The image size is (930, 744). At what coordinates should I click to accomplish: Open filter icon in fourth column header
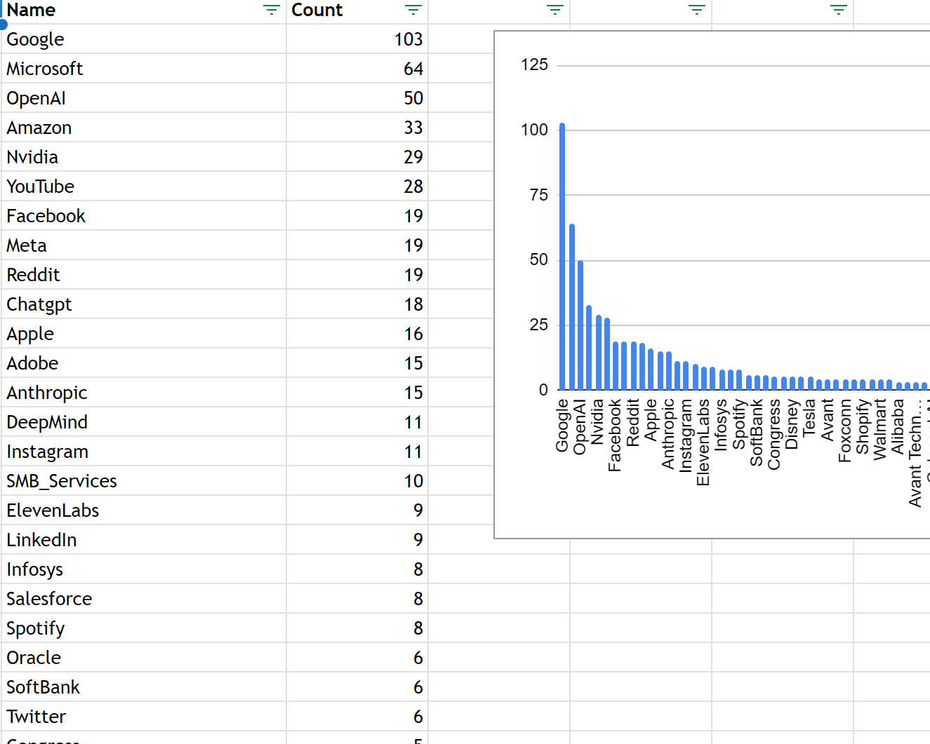[x=697, y=10]
